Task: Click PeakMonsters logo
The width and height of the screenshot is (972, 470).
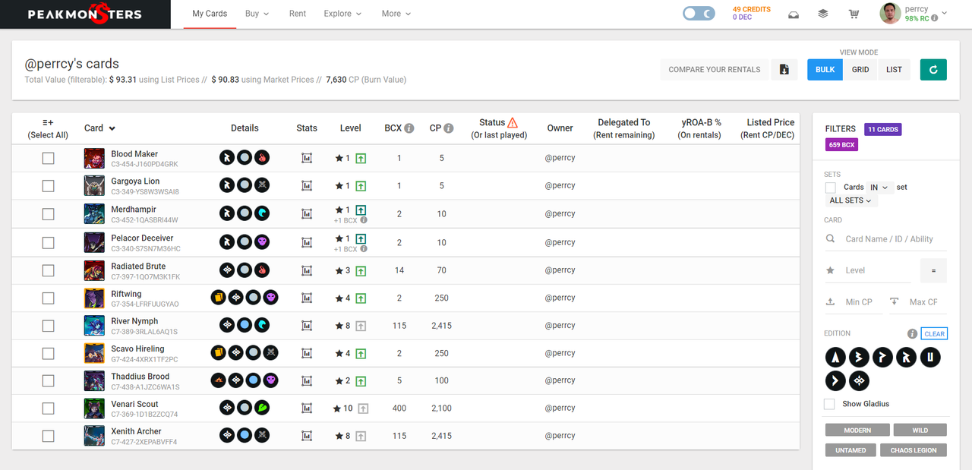Action: (85, 14)
